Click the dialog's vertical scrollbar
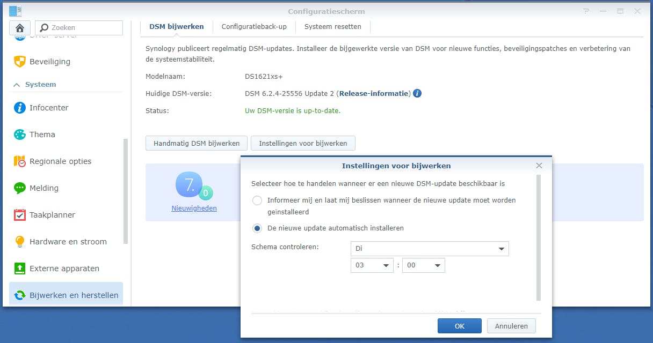This screenshot has height=343, width=653. pyautogui.click(x=539, y=237)
